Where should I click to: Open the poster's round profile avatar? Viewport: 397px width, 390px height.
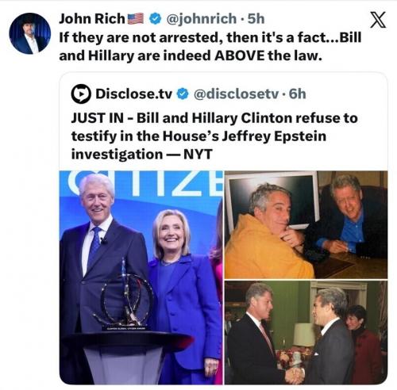point(29,33)
